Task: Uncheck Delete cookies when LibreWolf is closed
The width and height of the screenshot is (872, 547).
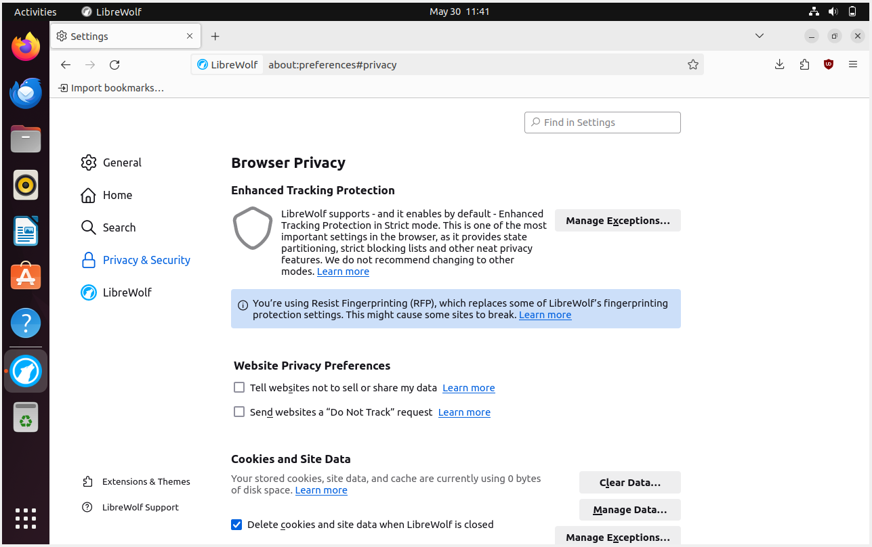Action: tap(236, 524)
